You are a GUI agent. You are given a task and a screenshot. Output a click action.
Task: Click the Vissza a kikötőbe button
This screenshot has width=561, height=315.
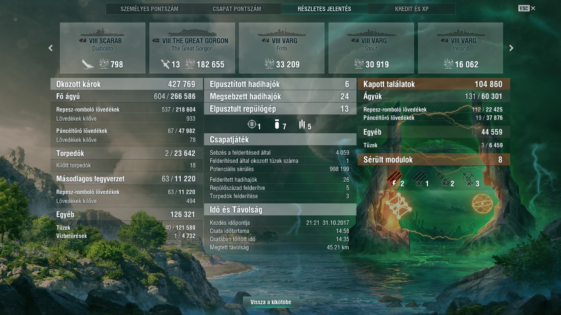pos(271,302)
